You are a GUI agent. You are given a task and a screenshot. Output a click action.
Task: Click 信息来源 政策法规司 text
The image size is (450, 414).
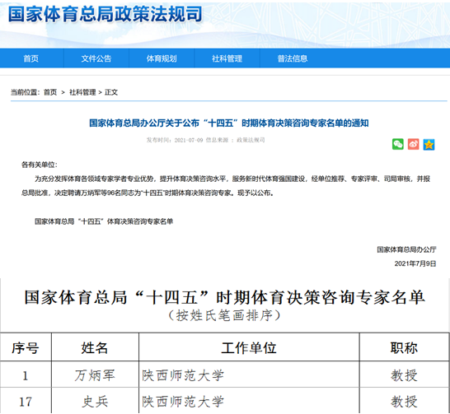coord(236,140)
